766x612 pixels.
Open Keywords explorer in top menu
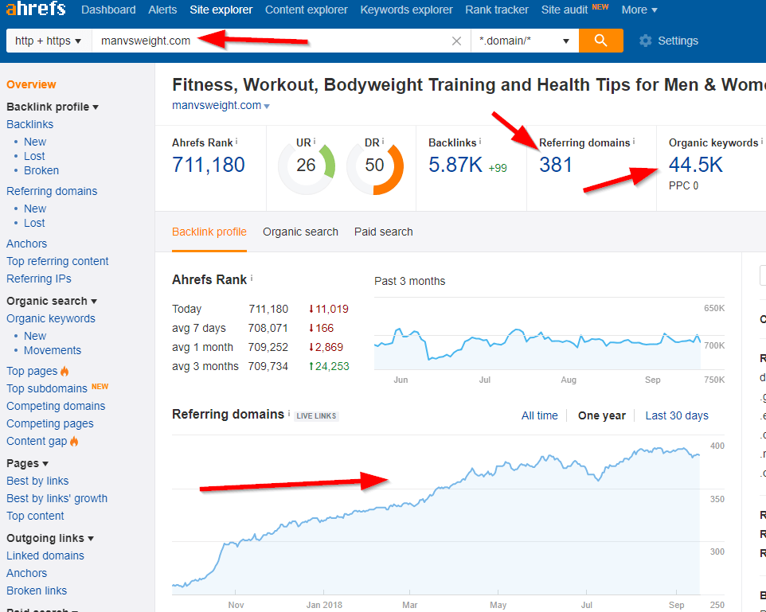(406, 10)
